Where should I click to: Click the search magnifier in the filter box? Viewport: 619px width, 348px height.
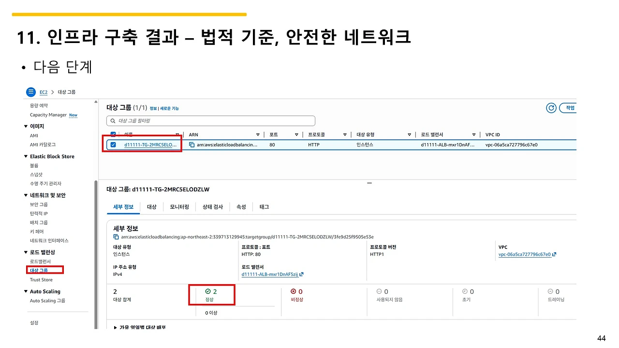pos(113,121)
